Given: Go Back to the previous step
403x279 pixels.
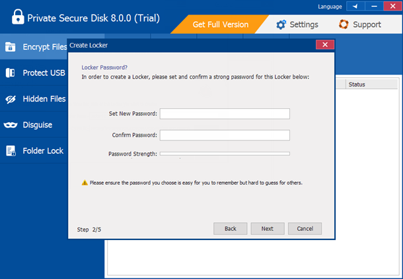Looking at the screenshot, I should 230,228.
